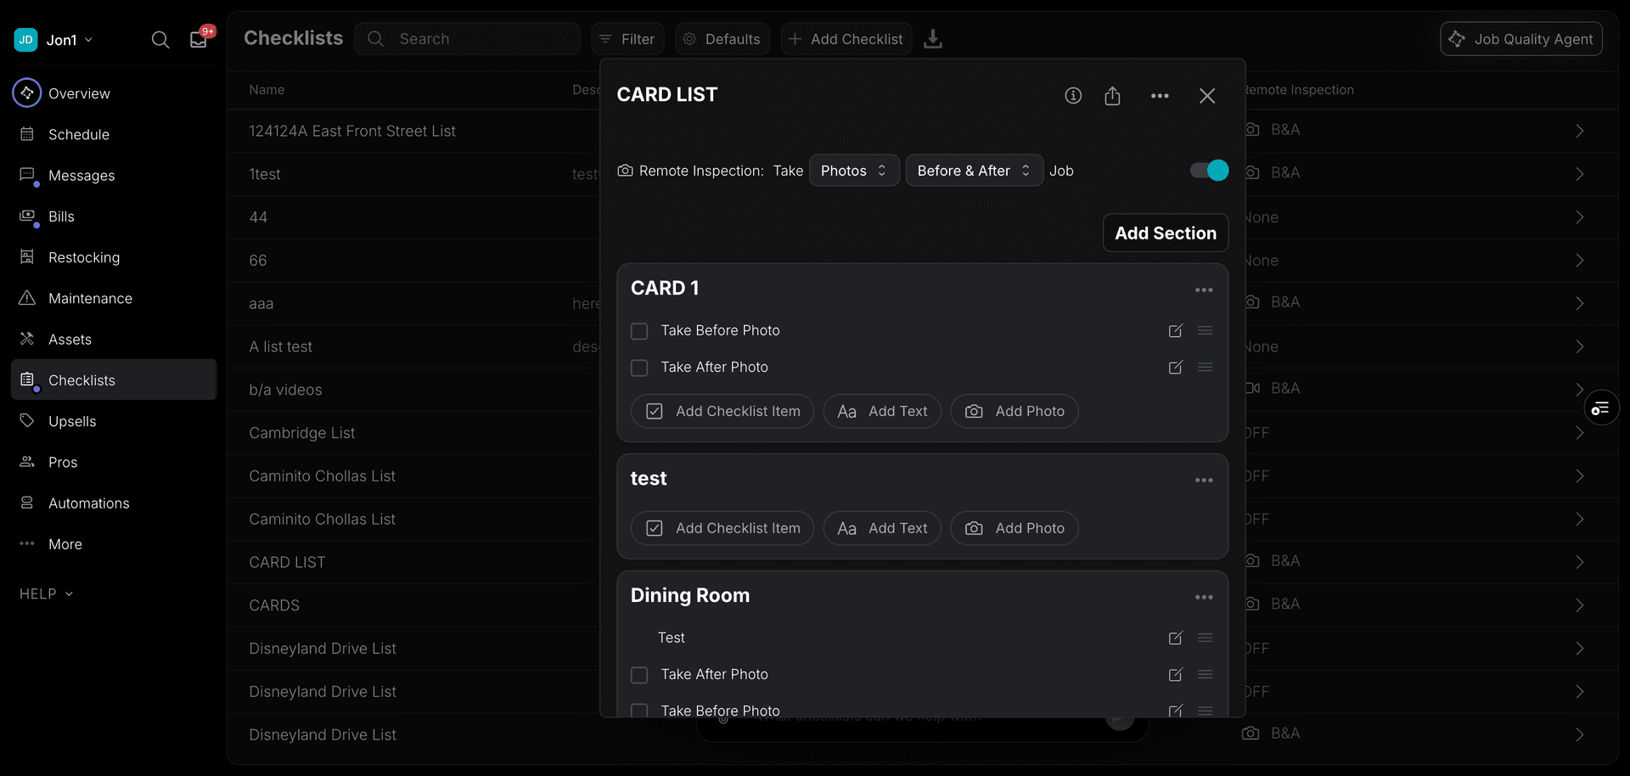Open the Defaults settings in the toolbar

722,39
